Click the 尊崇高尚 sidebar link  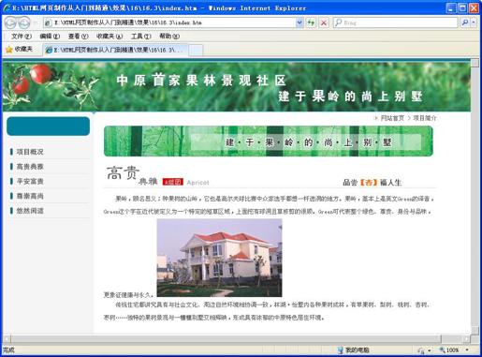[30, 196]
